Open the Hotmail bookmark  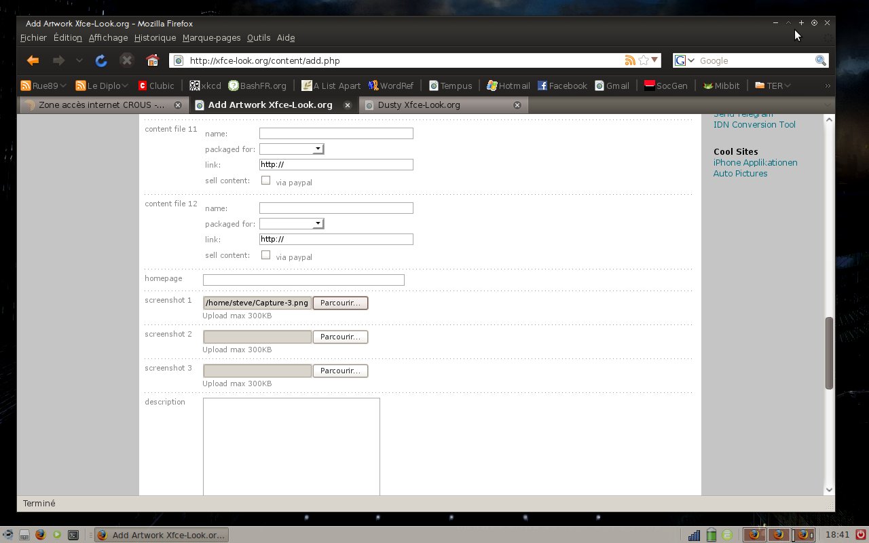pos(509,86)
